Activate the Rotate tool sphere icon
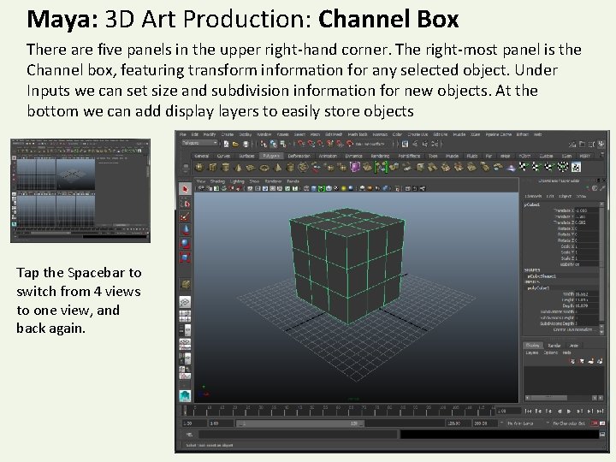The width and height of the screenshot is (616, 462). click(185, 244)
